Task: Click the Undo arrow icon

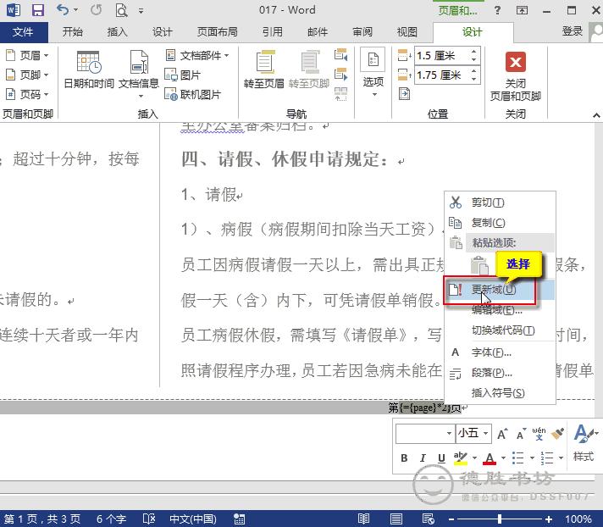Action: click(x=63, y=9)
